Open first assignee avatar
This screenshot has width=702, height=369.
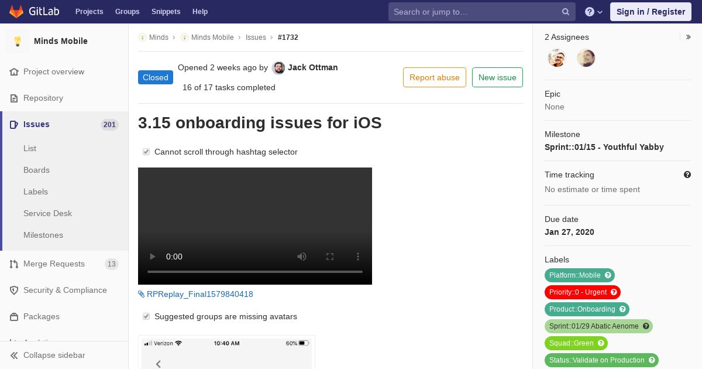point(557,58)
